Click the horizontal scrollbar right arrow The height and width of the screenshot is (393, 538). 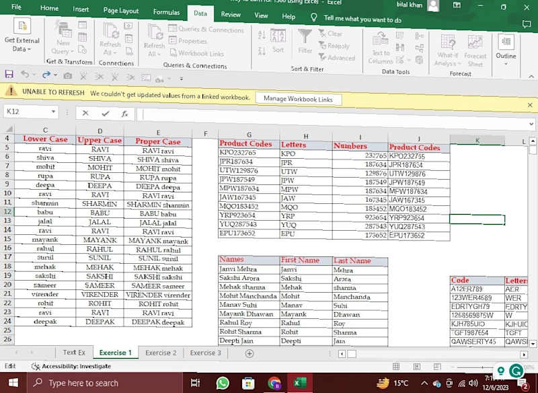(524, 354)
